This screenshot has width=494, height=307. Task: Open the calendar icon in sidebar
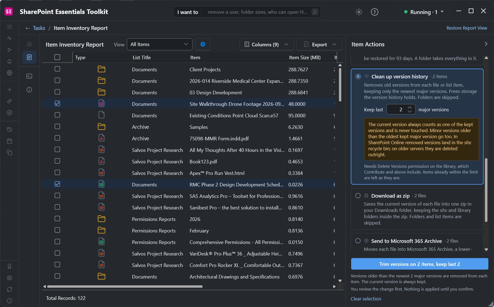pyautogui.click(x=10, y=141)
